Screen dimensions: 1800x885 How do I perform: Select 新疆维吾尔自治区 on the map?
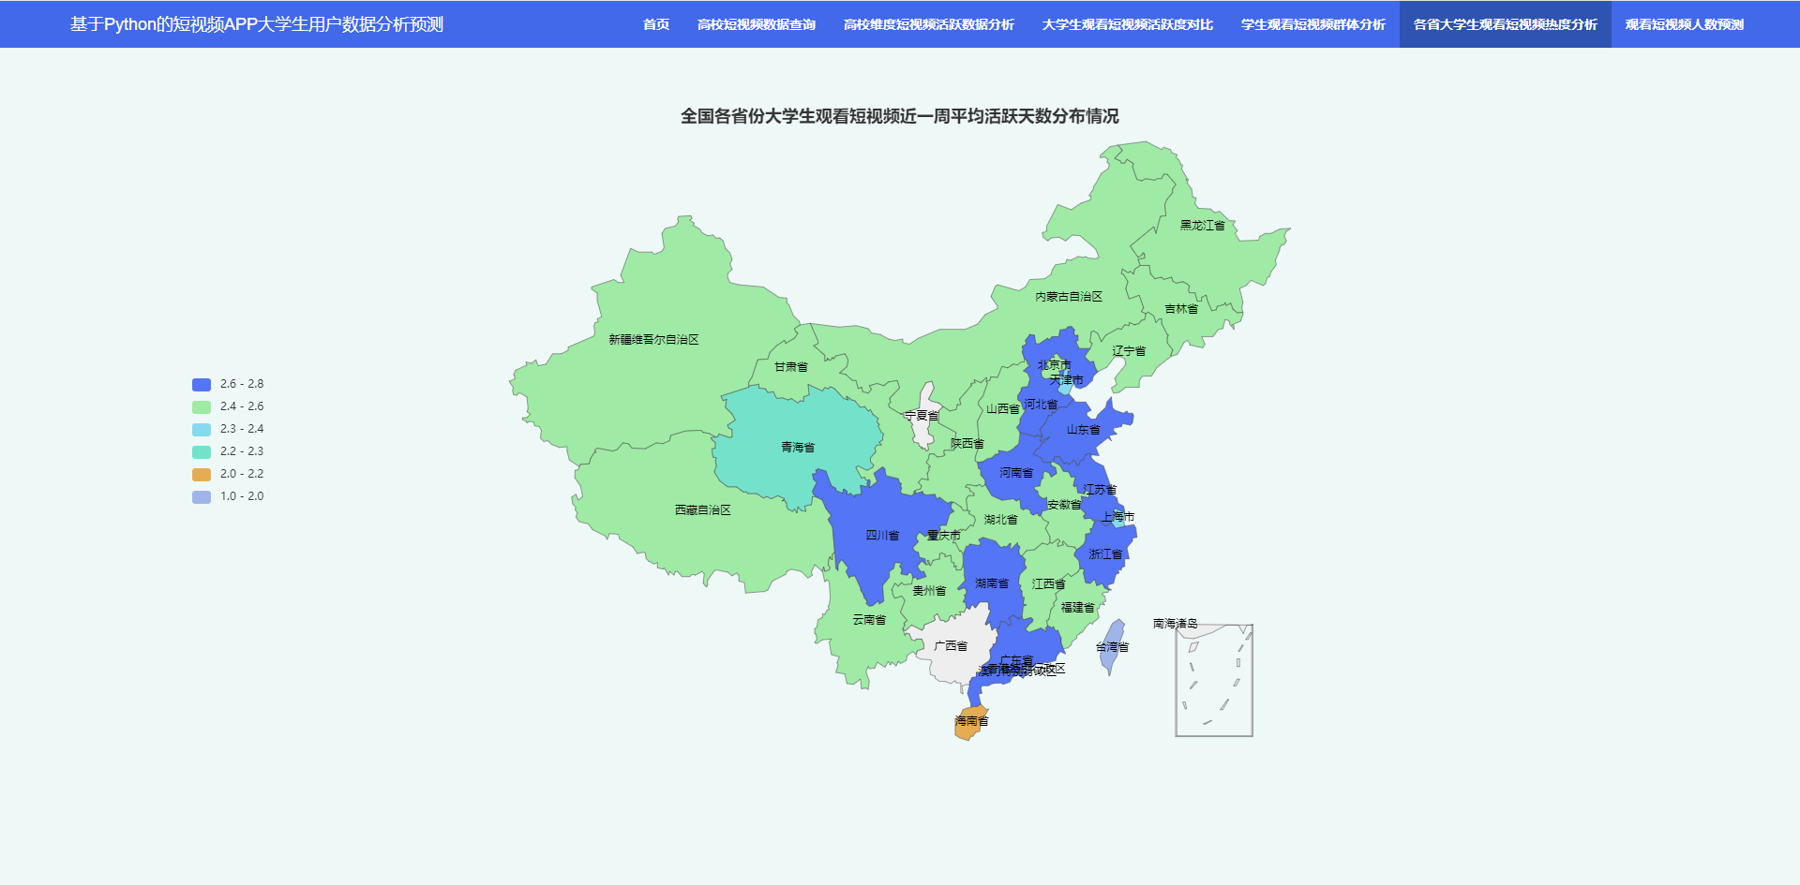click(653, 340)
